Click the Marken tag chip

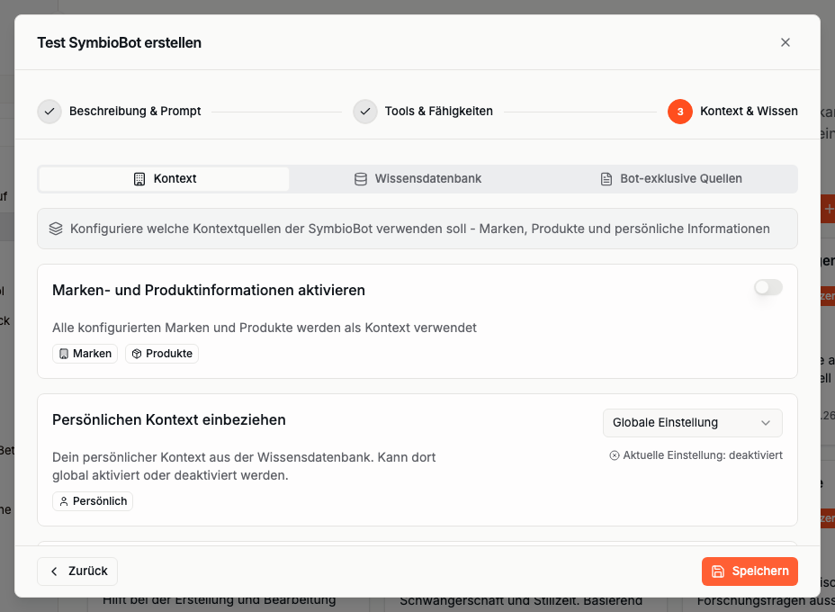(85, 354)
